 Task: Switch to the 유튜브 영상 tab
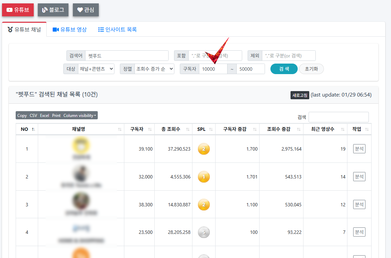[69, 29]
